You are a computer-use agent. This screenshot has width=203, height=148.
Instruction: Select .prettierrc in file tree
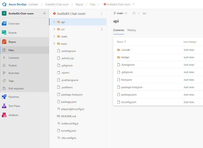(x=67, y=87)
